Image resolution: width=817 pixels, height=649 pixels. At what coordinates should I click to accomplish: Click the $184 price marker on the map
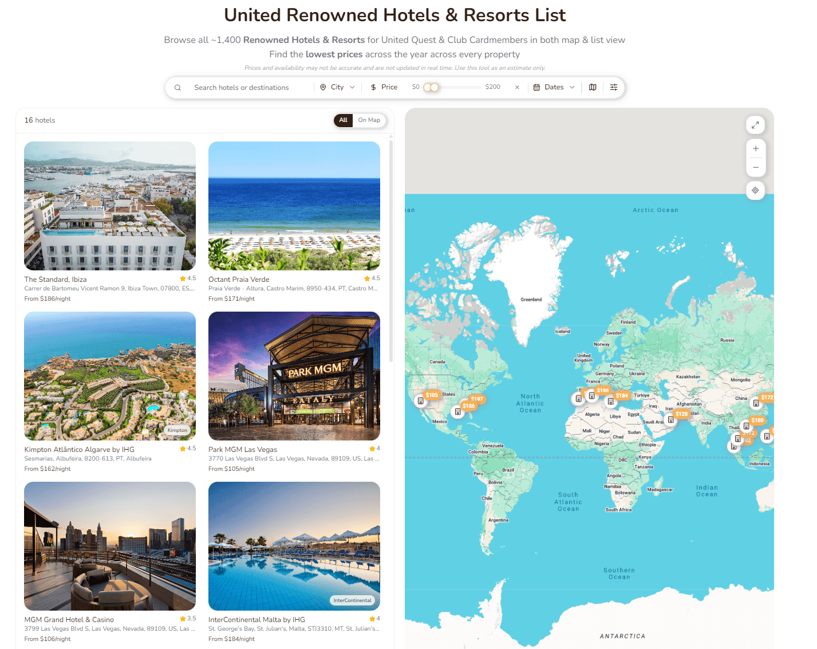622,395
